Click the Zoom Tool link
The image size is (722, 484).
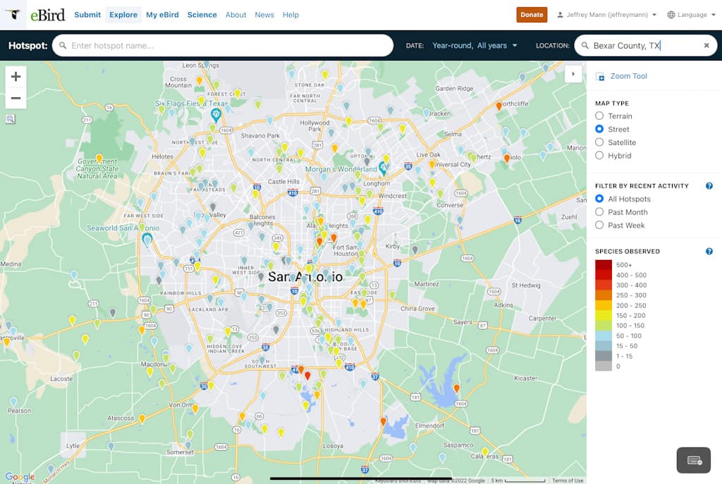click(x=628, y=76)
